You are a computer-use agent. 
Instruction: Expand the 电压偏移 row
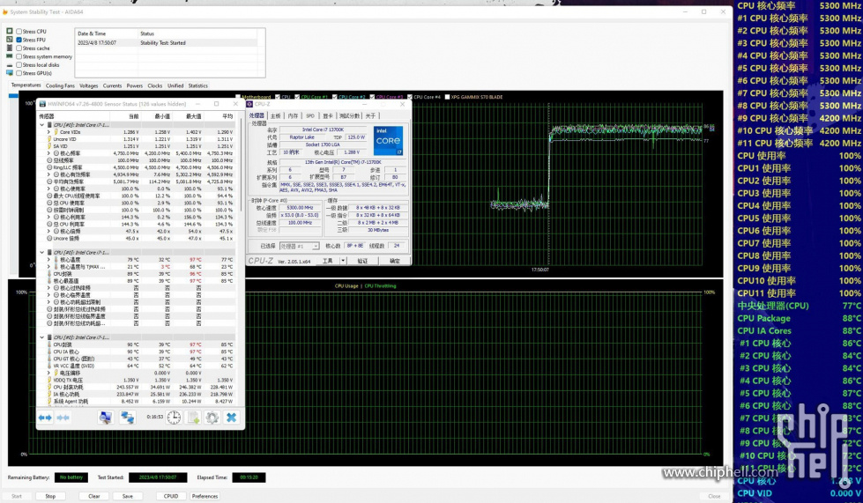pyautogui.click(x=48, y=373)
